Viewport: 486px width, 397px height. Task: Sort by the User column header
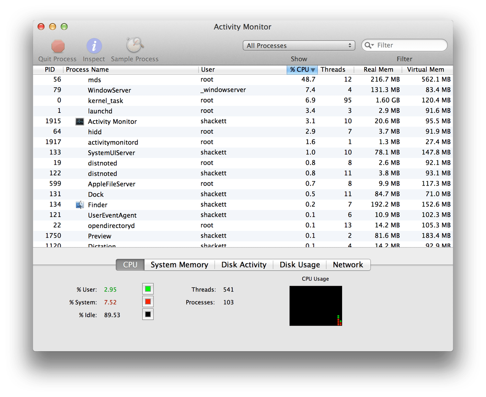pyautogui.click(x=242, y=70)
